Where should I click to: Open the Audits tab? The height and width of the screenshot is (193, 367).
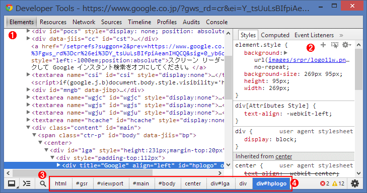coord(191,22)
